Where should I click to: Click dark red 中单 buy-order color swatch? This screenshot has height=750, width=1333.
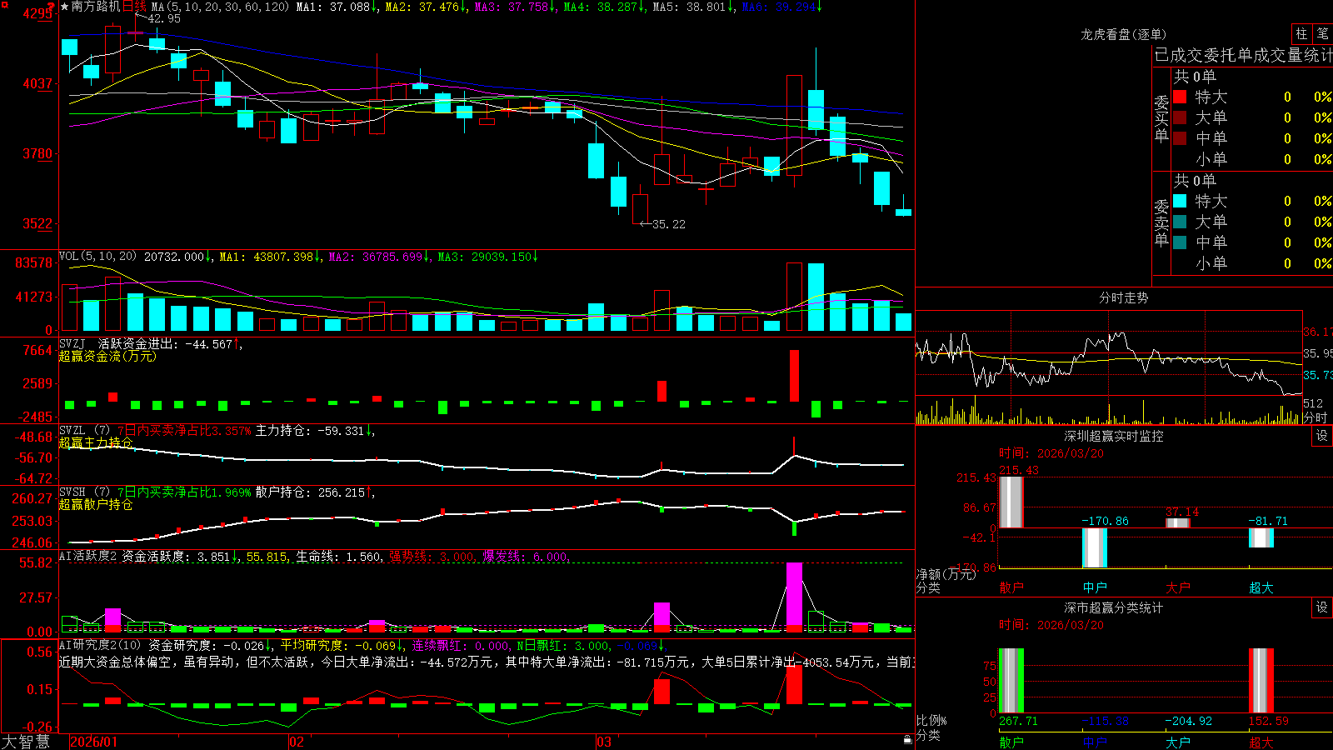(1180, 137)
